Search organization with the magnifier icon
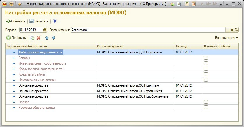Screen dimensions: 244x127 [x=236, y=30]
